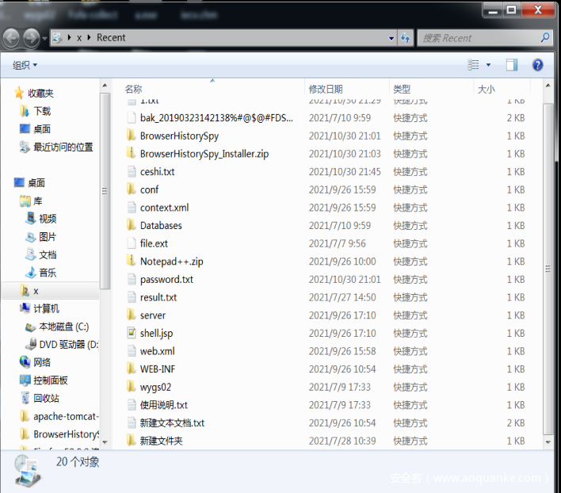561x493 pixels.
Task: Open the recent pages dropdown beside navigation arrows
Action: [x=44, y=38]
